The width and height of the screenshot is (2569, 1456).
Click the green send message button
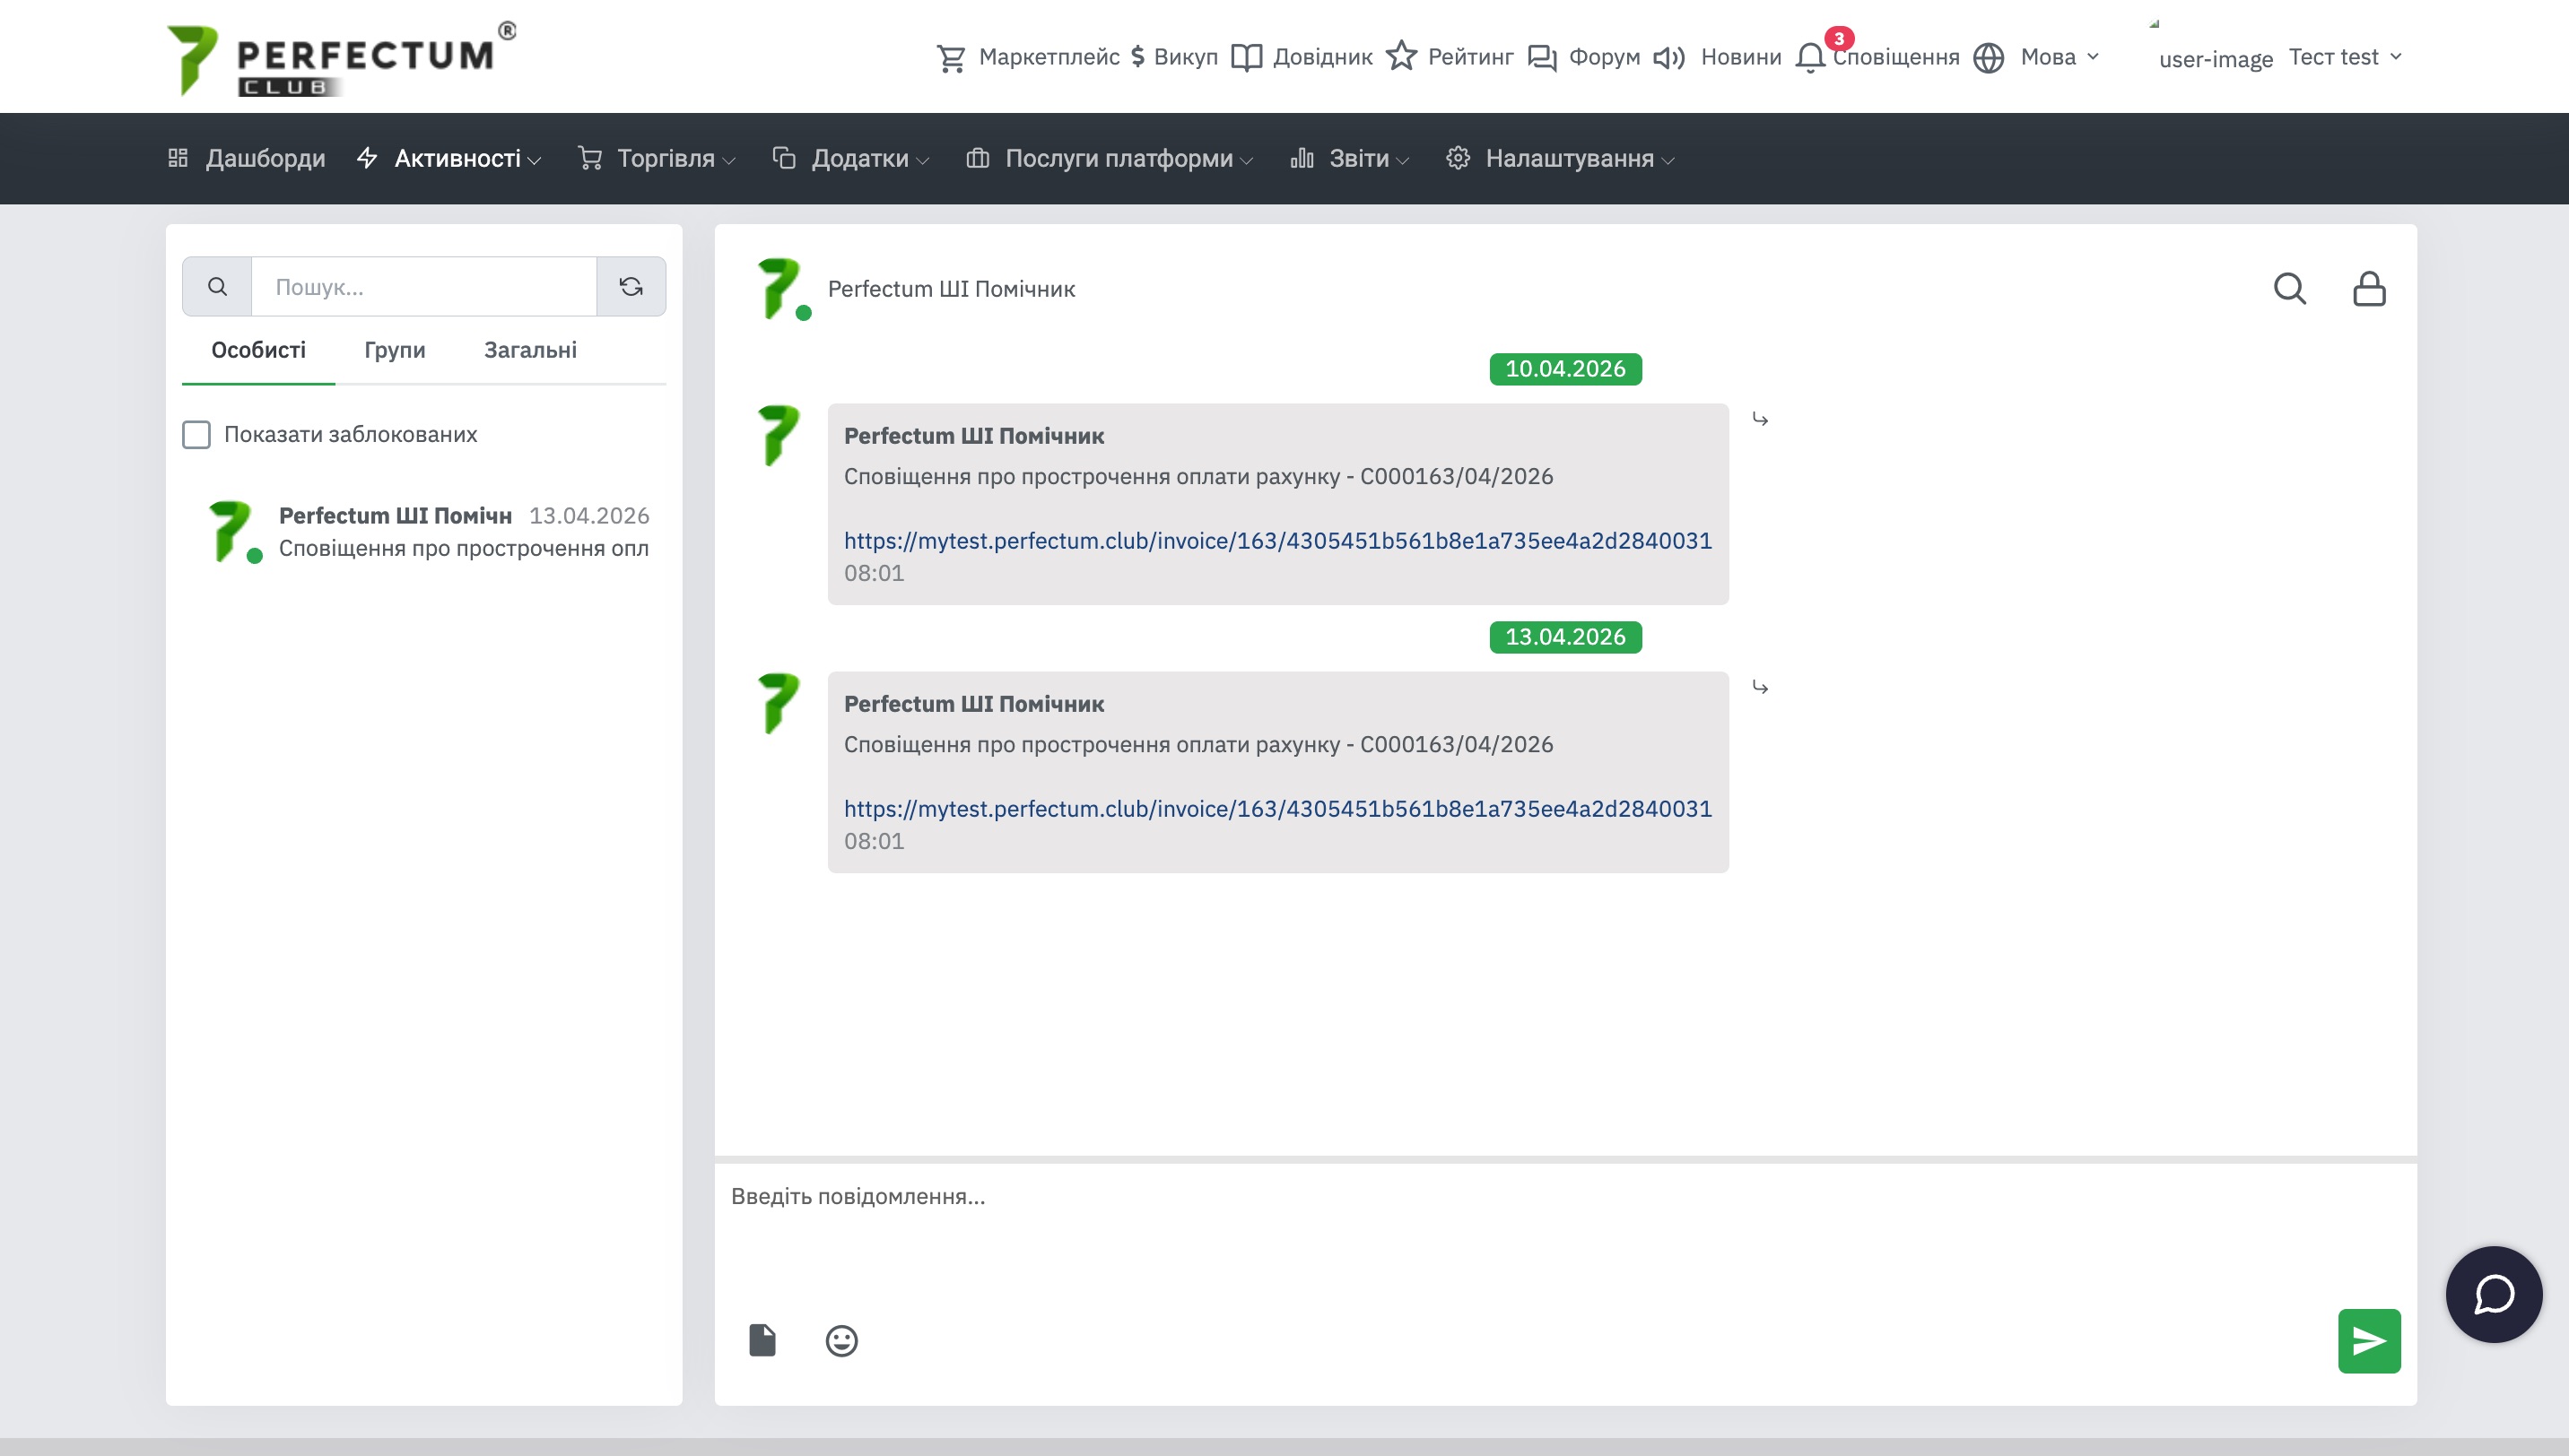click(2368, 1340)
